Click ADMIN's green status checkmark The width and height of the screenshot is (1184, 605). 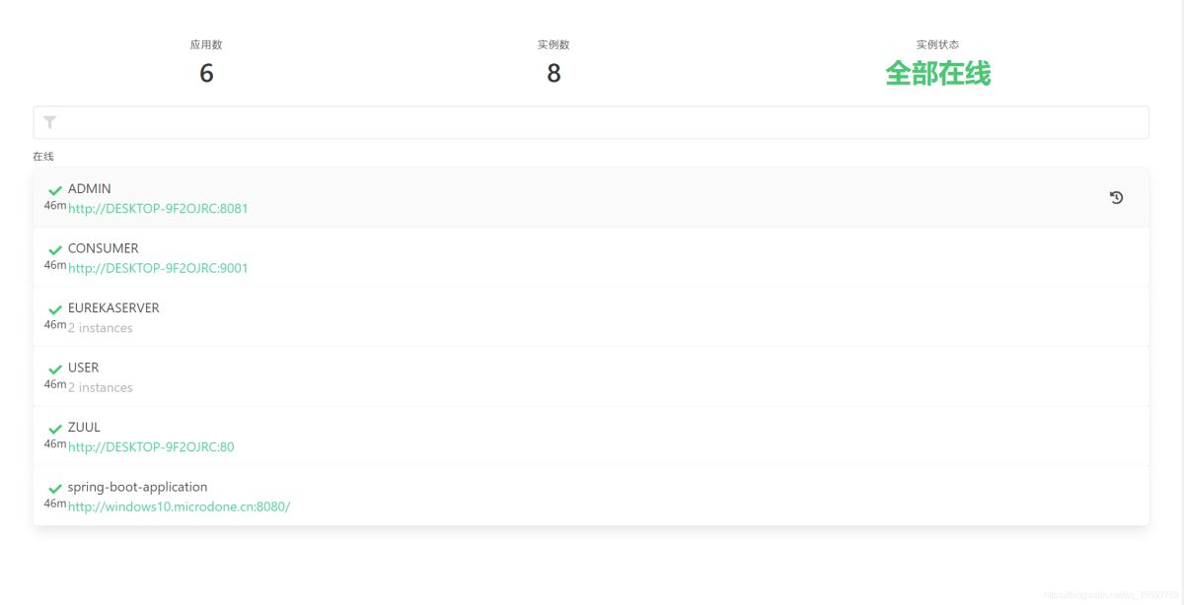54,189
